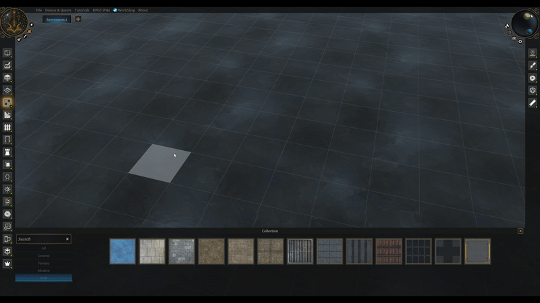Click the guitar icon below the logo
This screenshot has width=540, height=303.
(19, 40)
